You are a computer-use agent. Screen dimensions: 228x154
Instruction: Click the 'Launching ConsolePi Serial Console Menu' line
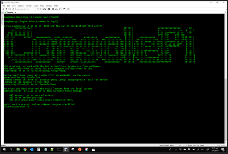pyautogui.click(x=30, y=84)
